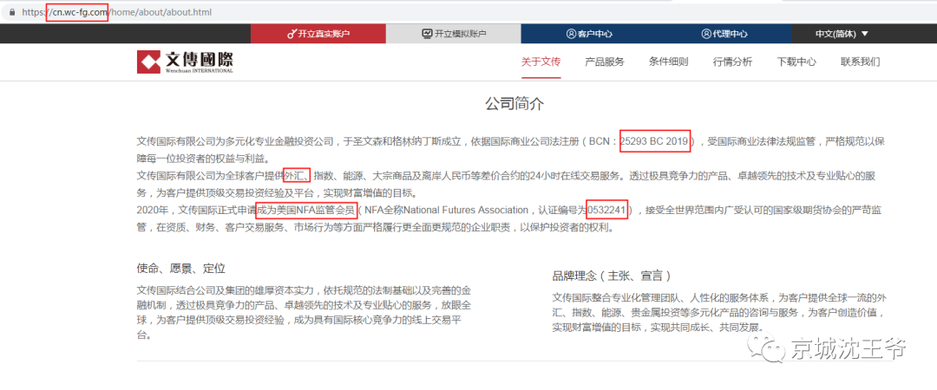This screenshot has height=390, width=937.
Task: Open the 客户中心 client center
Action: (x=588, y=34)
